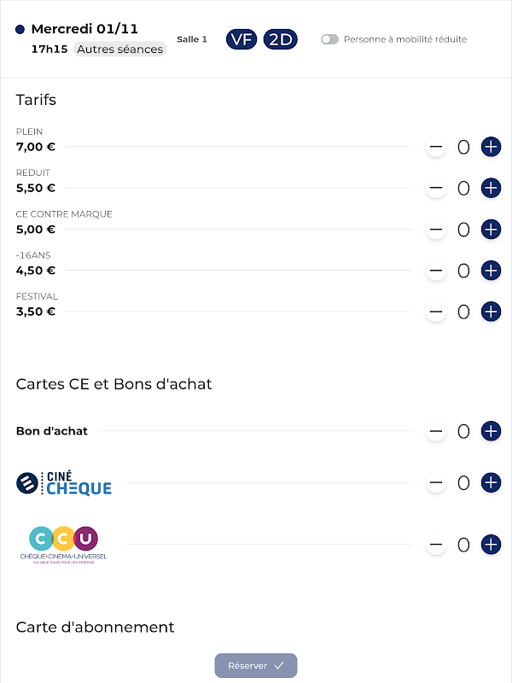Decrease Bon d'achat quantity
The image size is (512, 683).
436,431
